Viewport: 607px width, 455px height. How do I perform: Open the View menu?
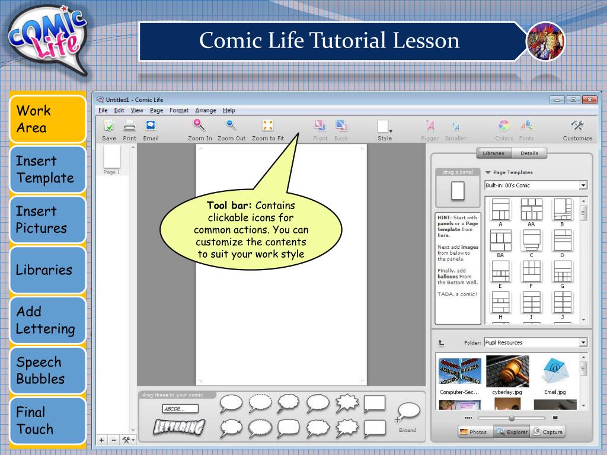[x=137, y=110]
